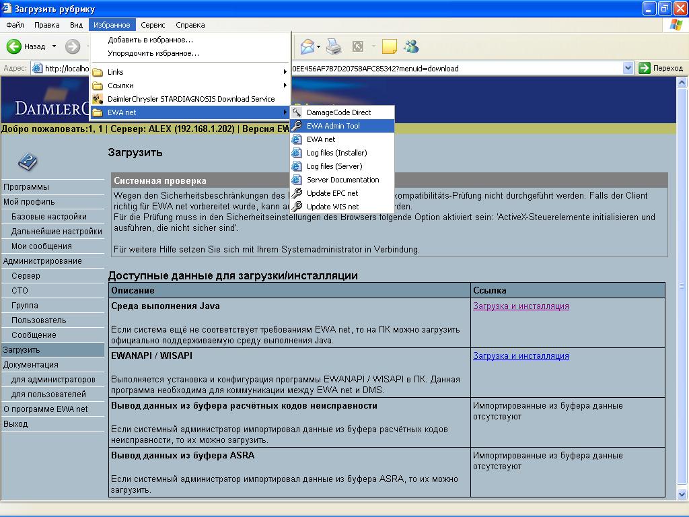Open Администрирование in the sidebar
689x517 pixels.
coord(42,261)
